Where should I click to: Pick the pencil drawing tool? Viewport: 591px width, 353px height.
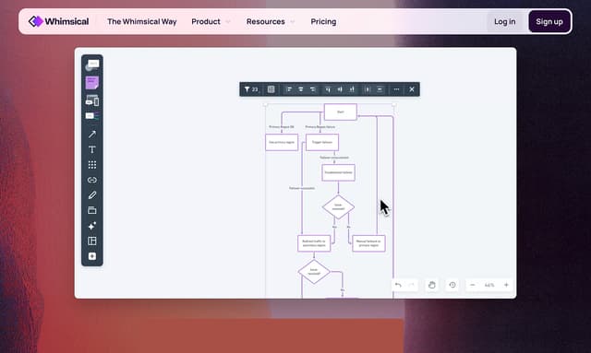92,195
